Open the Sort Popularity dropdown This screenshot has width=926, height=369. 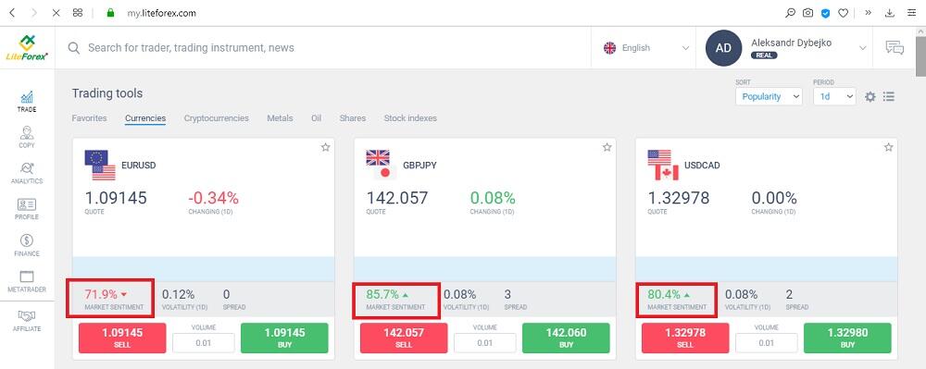click(769, 97)
